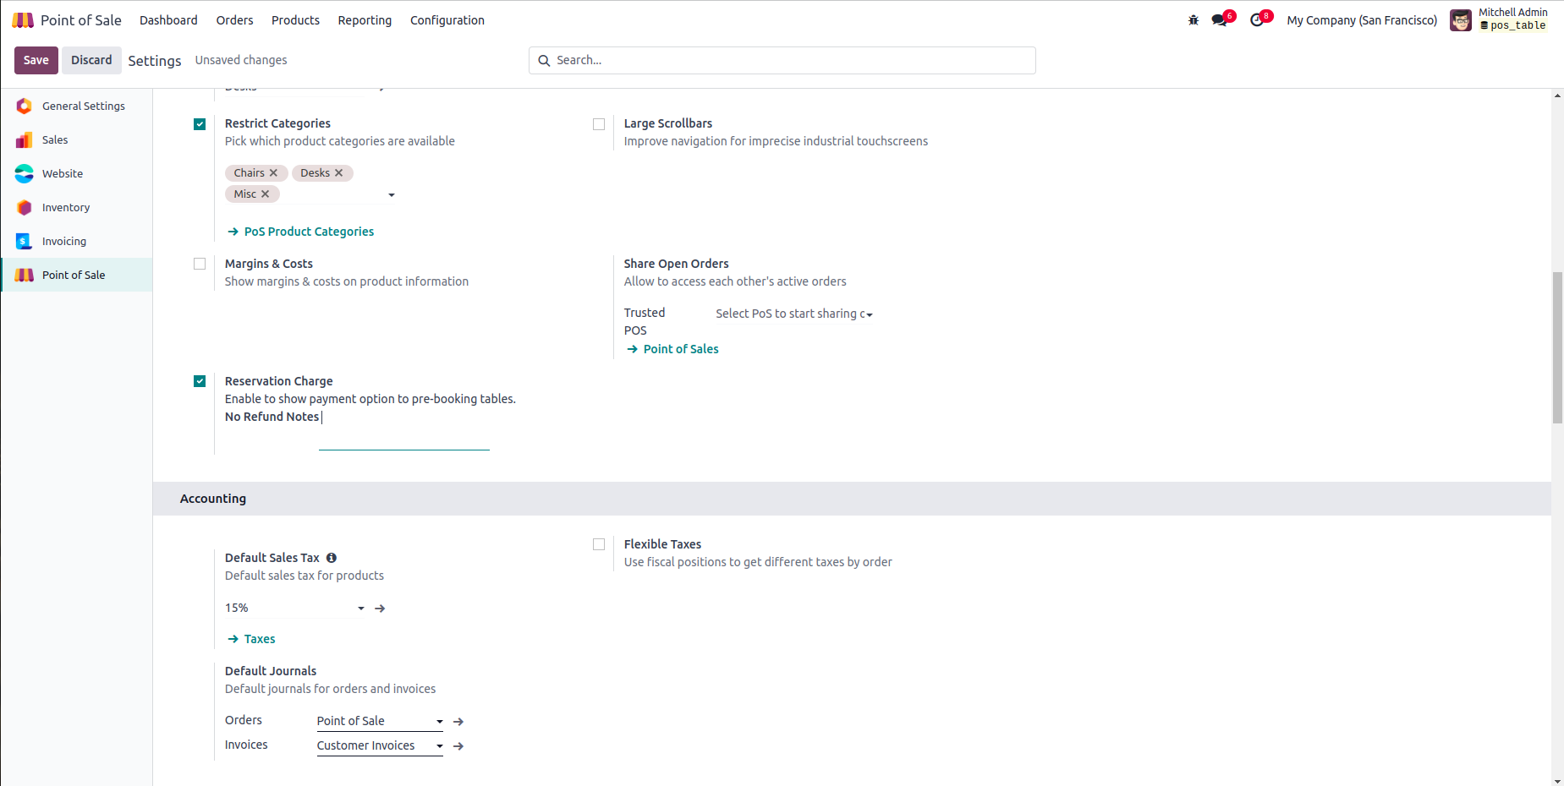The image size is (1564, 786).
Task: Uncheck the Restrict Categories checkbox
Action: 200,124
